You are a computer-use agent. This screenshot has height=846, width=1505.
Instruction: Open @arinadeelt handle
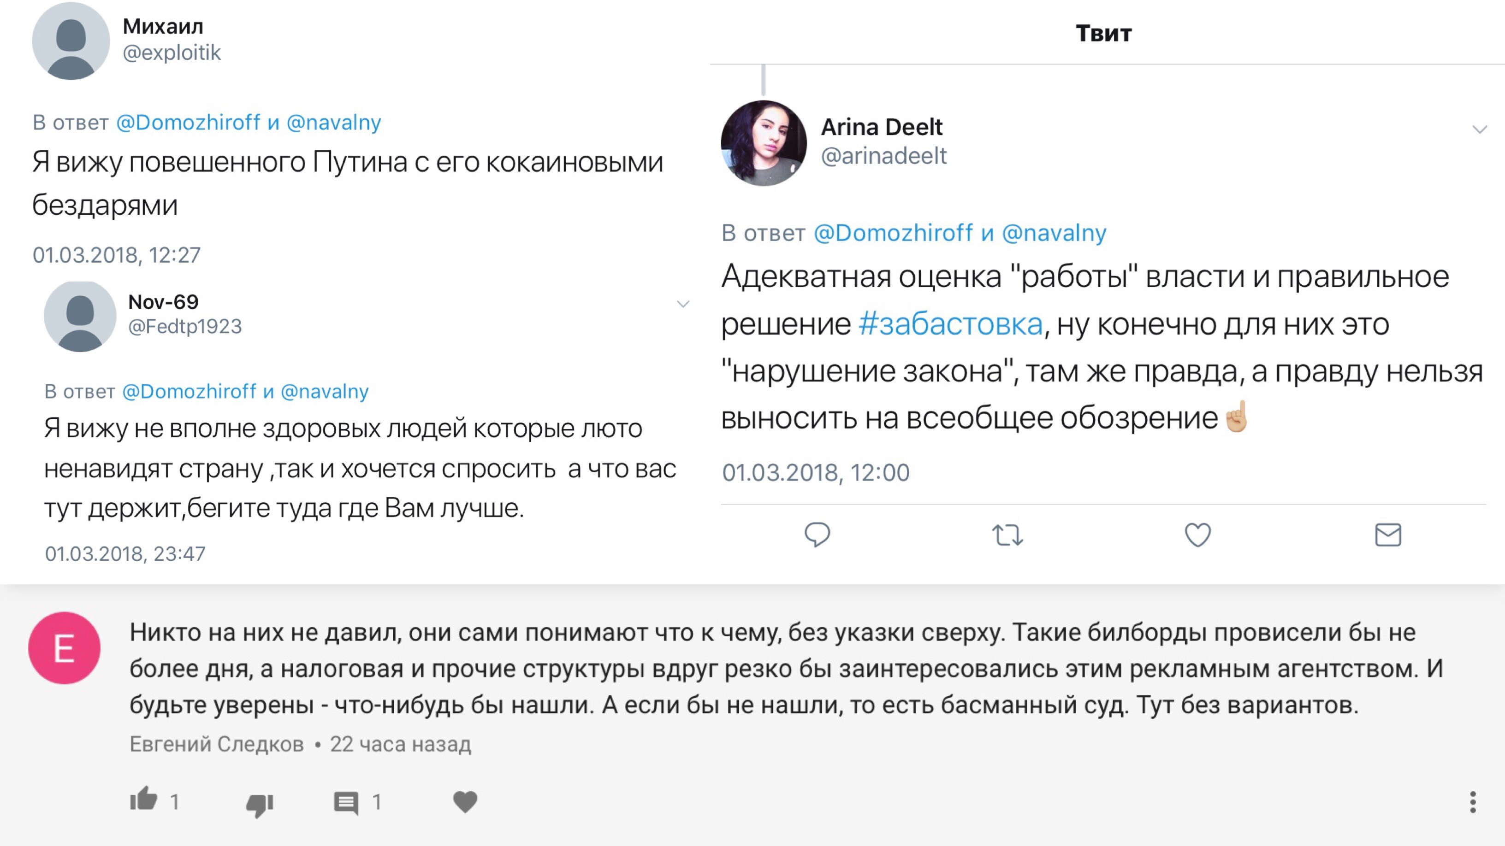click(883, 156)
